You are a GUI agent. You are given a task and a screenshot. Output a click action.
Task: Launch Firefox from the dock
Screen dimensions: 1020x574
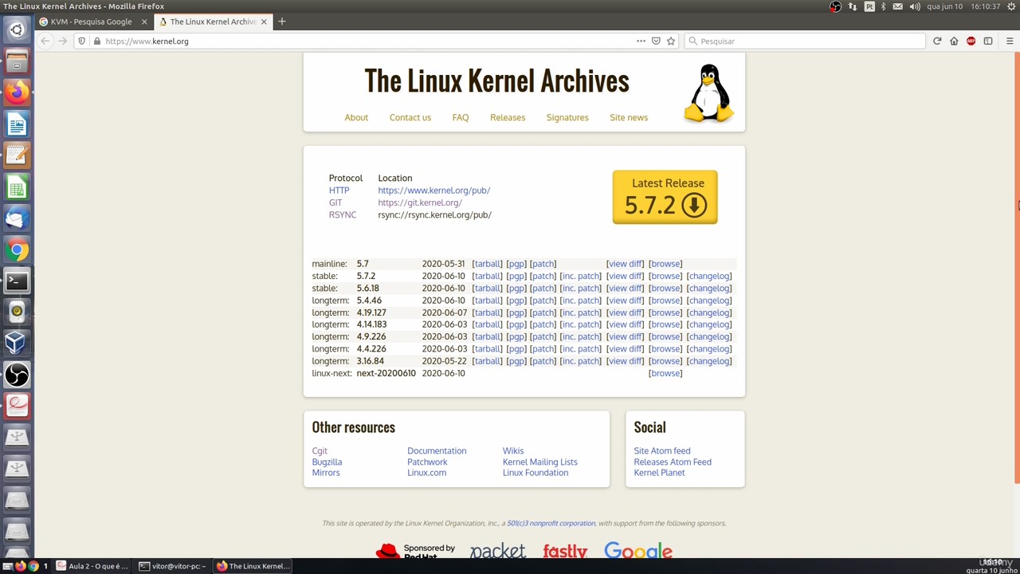click(17, 92)
